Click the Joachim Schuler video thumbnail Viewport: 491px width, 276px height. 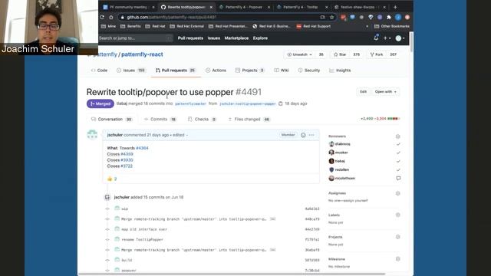[x=49, y=28]
